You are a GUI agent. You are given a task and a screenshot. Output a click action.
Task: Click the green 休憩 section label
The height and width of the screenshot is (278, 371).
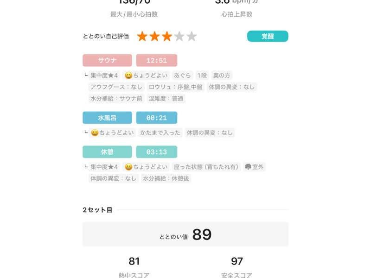tap(107, 152)
